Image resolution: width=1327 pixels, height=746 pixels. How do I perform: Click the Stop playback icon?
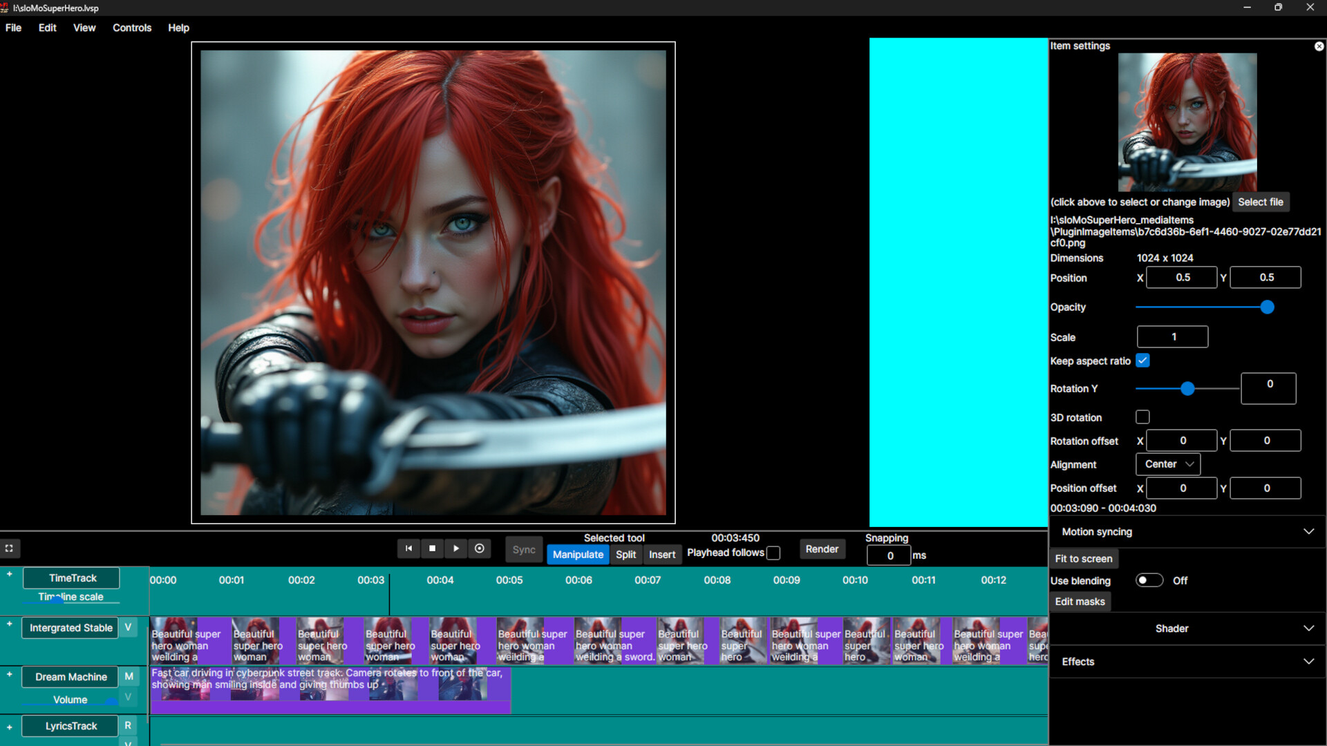432,548
